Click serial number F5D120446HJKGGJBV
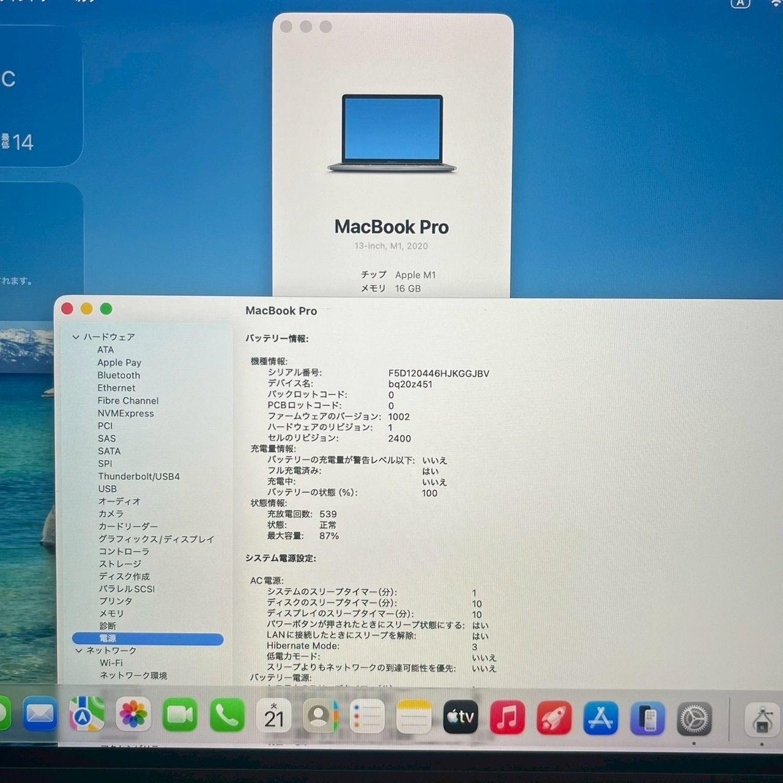 [439, 373]
